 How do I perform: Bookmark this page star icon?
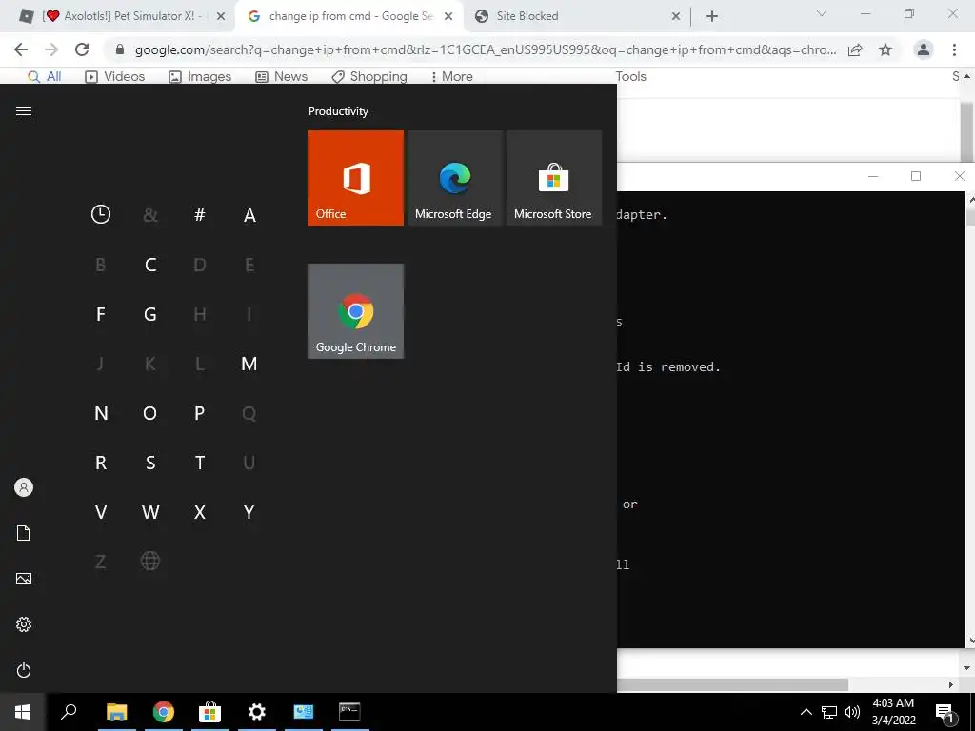(885, 50)
